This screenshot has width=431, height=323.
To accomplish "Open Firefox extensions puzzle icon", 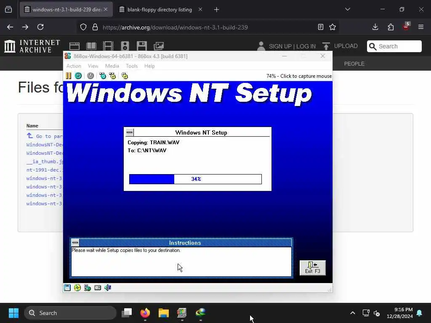I will 391,27.
